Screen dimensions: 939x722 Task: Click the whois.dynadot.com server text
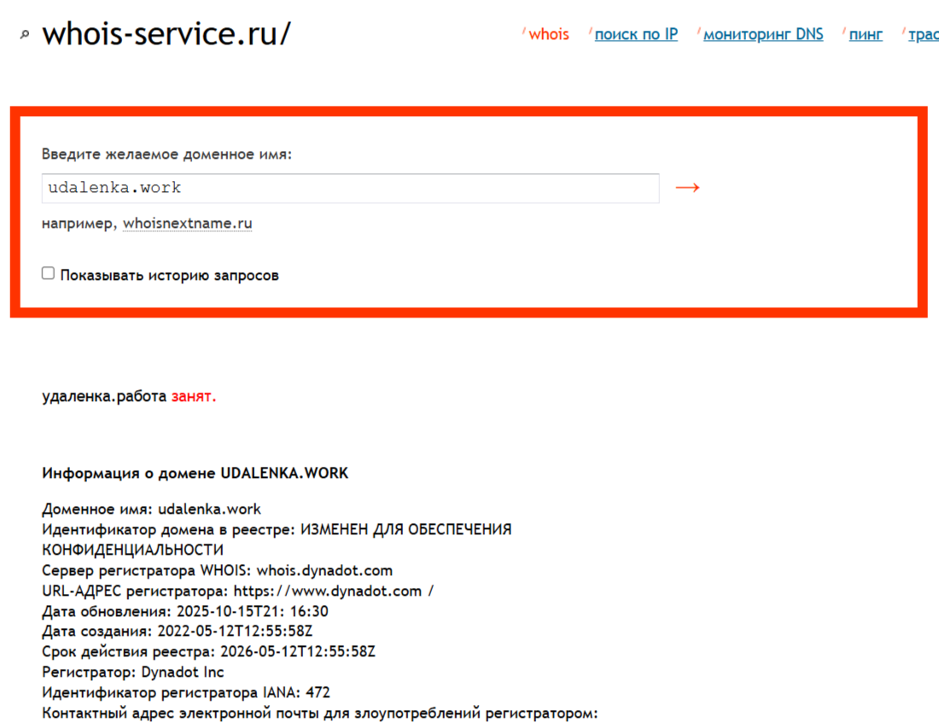point(324,570)
